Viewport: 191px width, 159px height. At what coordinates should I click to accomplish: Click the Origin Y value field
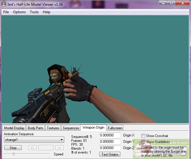pyautogui.click(x=110, y=142)
